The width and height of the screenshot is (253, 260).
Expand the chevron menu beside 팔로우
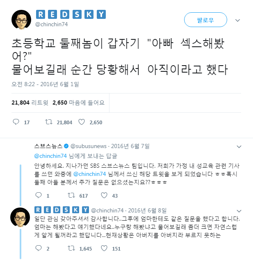[x=237, y=20]
